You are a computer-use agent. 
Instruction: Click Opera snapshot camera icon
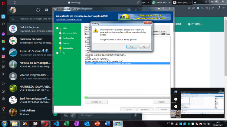[194, 8]
